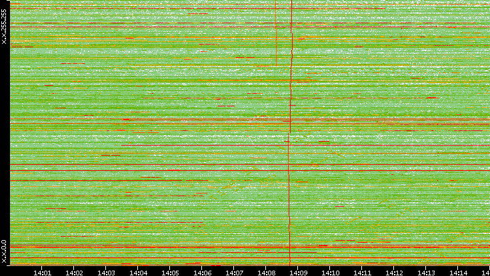The height and width of the screenshot is (276, 490).
Task: Click the 14:11 time axis label
Action: click(361, 273)
